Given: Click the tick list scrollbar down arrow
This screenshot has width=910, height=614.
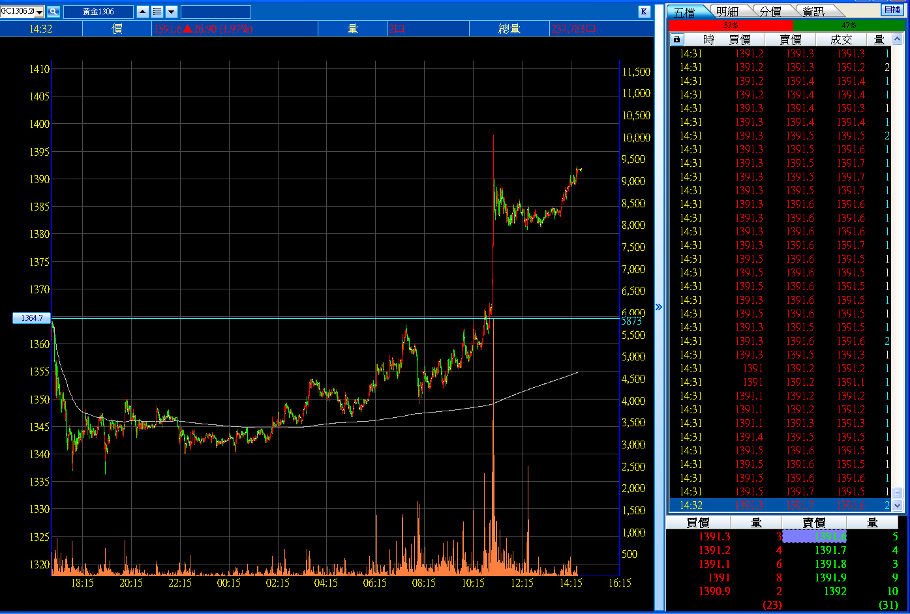Looking at the screenshot, I should (x=897, y=505).
